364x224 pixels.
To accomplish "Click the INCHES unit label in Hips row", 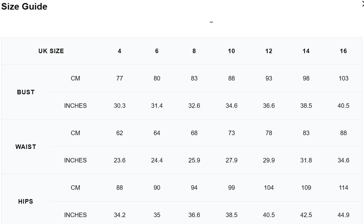I will coord(75,215).
